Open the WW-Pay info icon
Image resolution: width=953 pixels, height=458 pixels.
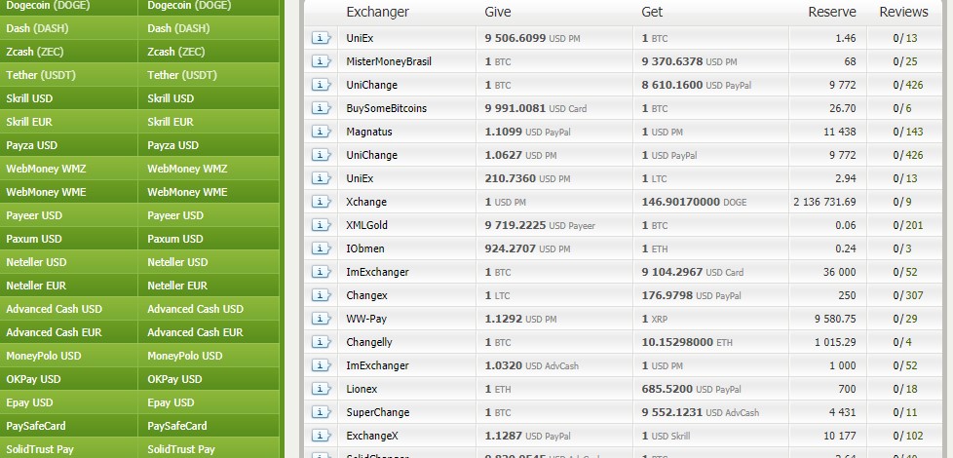click(x=321, y=319)
